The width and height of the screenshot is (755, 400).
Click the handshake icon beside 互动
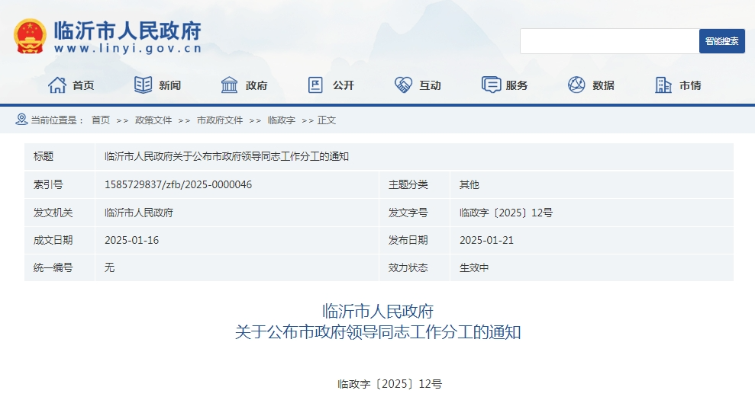coord(403,85)
